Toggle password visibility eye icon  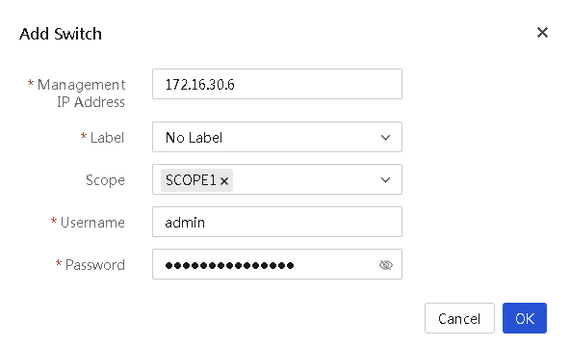[386, 265]
